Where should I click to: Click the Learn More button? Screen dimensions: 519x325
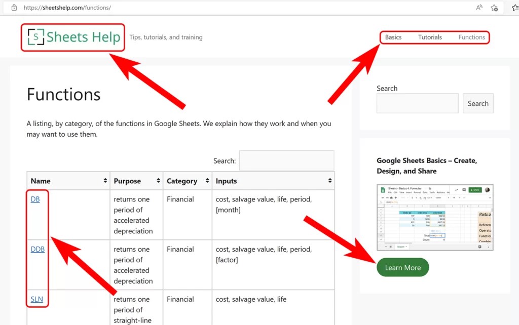tap(402, 267)
